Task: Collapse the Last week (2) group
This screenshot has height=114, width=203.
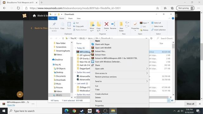Action: (x=75, y=84)
